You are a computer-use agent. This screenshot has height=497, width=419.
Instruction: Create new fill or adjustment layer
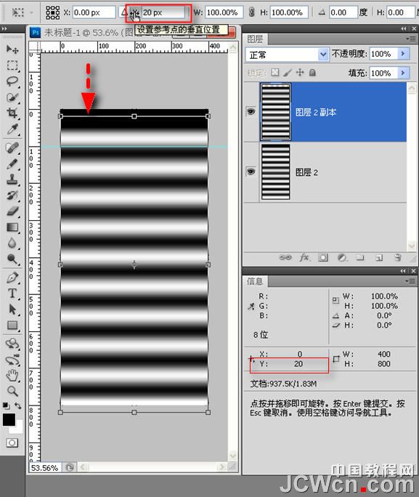341,258
